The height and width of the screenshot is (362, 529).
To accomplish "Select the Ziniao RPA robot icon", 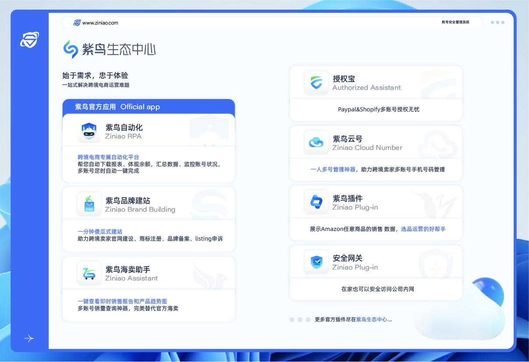I will click(89, 131).
